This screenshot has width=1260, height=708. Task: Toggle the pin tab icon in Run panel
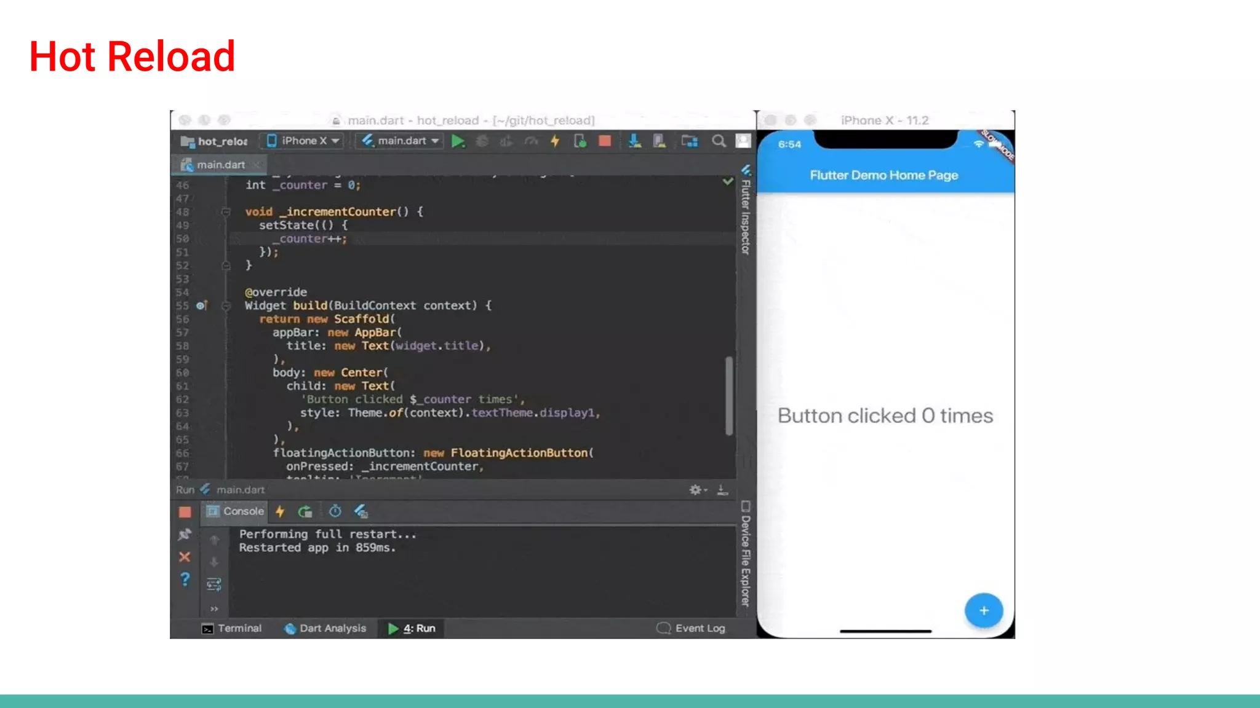pyautogui.click(x=185, y=534)
